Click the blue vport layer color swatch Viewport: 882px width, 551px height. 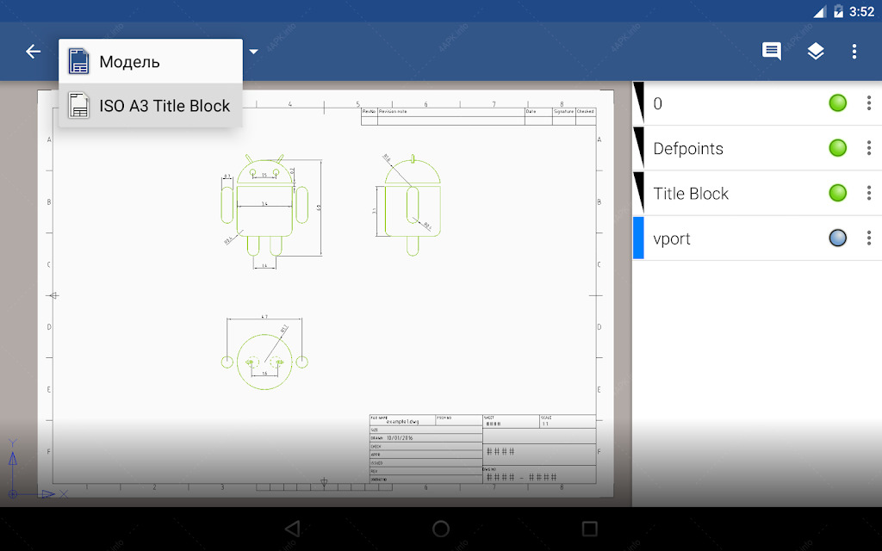click(638, 238)
